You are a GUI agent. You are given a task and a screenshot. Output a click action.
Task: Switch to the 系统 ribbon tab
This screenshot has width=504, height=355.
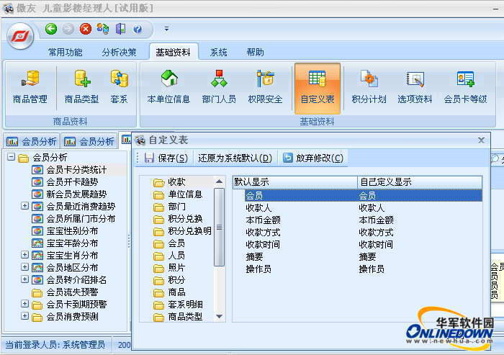coord(219,52)
